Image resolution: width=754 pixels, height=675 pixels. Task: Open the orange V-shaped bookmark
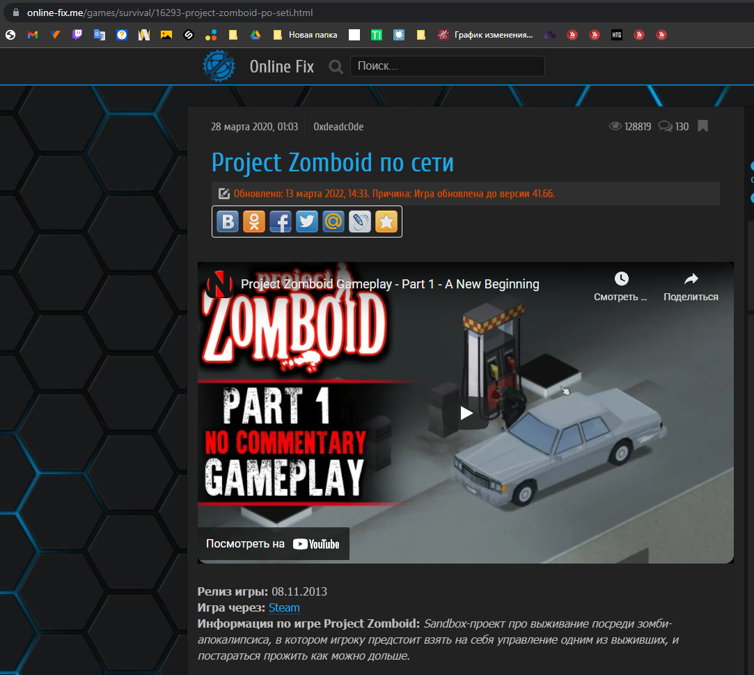55,35
